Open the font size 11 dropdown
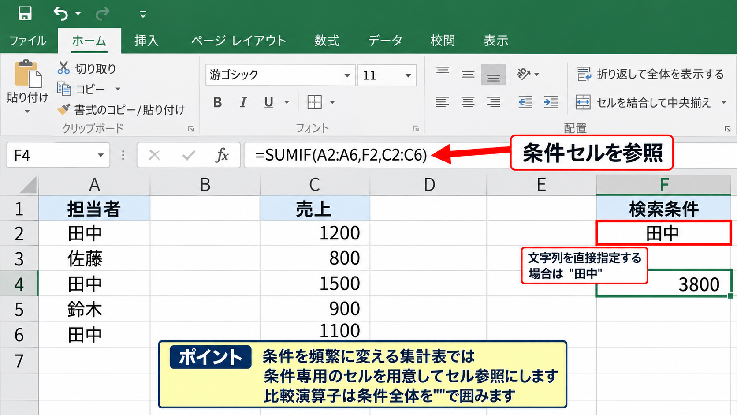Screen dimensions: 737x415 click(408, 75)
